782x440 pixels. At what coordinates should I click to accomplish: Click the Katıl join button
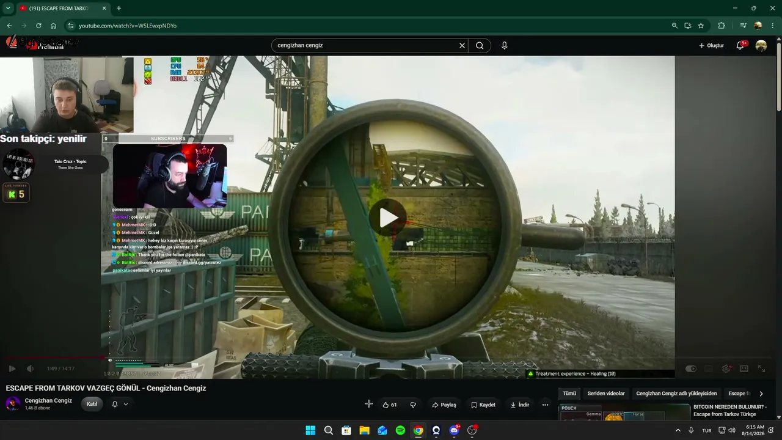[x=92, y=404]
